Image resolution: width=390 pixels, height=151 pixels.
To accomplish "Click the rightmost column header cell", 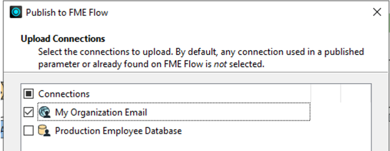I will (356, 94).
